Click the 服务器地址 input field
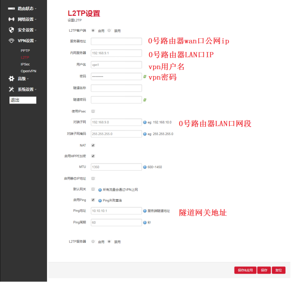This screenshot has height=282, width=291. [116, 41]
